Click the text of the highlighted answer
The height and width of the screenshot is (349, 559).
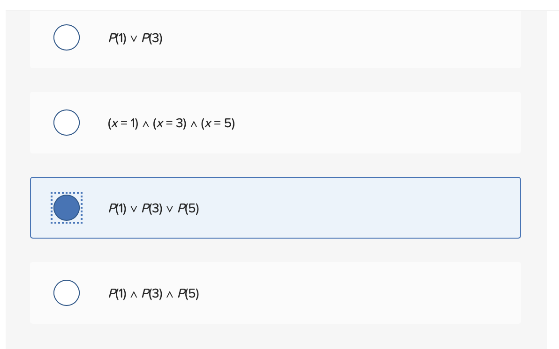coord(154,208)
